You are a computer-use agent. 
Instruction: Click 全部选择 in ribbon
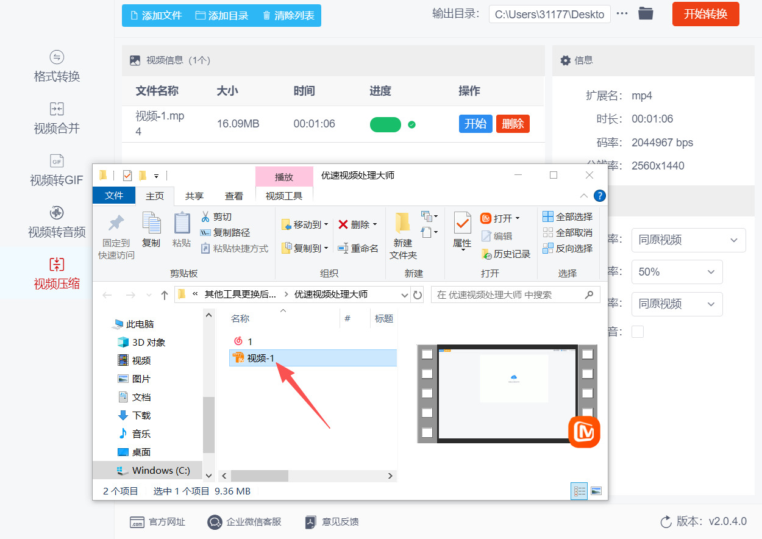click(568, 216)
